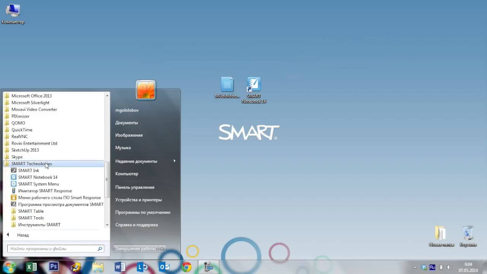Open the mgololobov user folder link

[127, 110]
